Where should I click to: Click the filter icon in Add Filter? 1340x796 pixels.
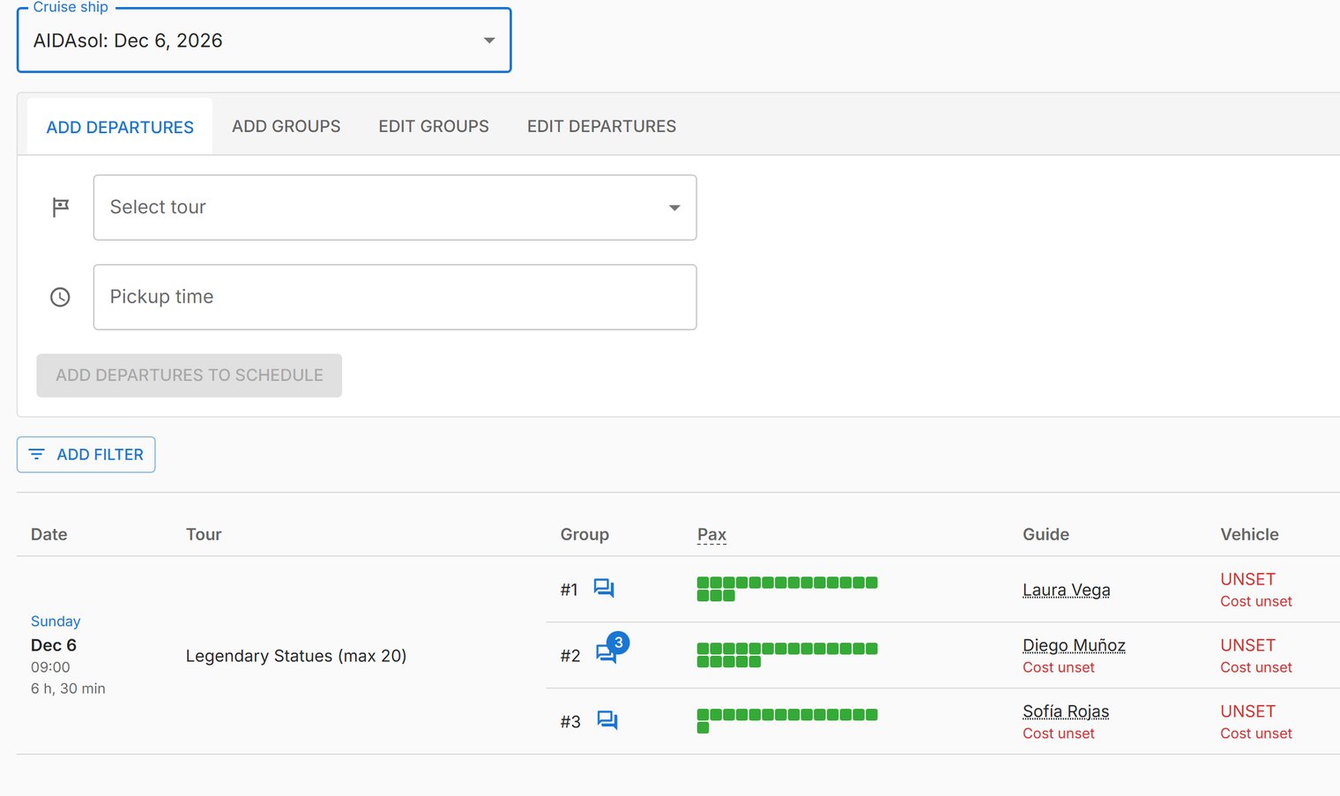tap(37, 454)
